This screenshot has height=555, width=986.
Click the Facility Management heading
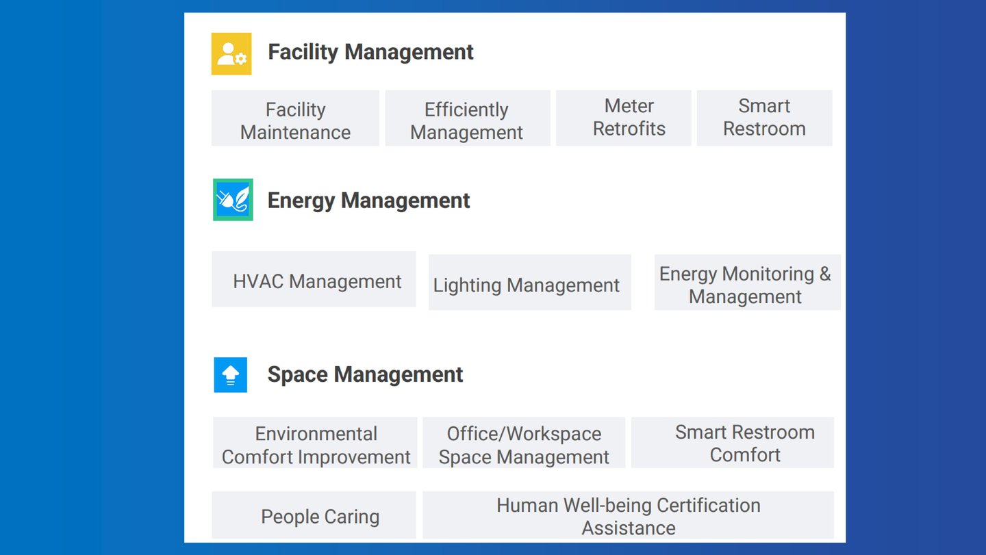point(370,52)
